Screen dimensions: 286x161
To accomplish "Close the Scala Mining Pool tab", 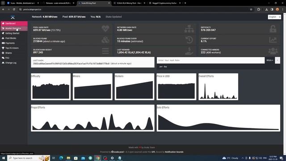I will [109, 3].
